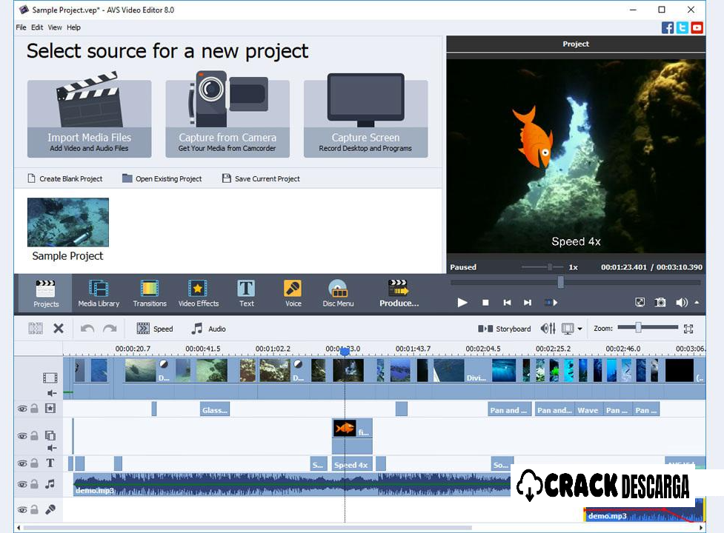The width and height of the screenshot is (724, 533).
Task: Take a snapshot with the camera icon
Action: [660, 302]
